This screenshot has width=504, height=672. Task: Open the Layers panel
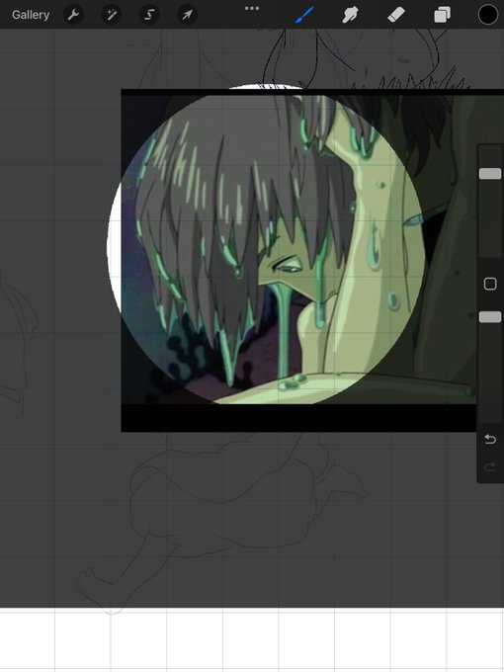(x=442, y=15)
